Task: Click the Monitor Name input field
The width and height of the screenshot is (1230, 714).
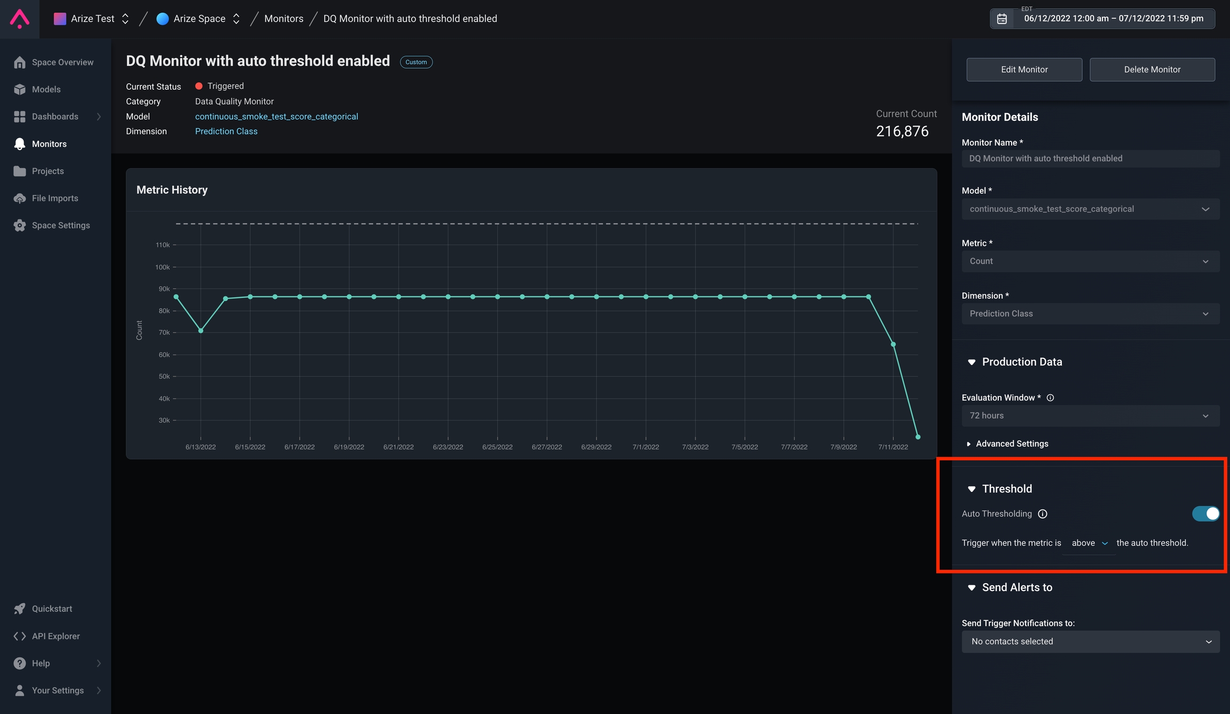Action: pos(1090,159)
